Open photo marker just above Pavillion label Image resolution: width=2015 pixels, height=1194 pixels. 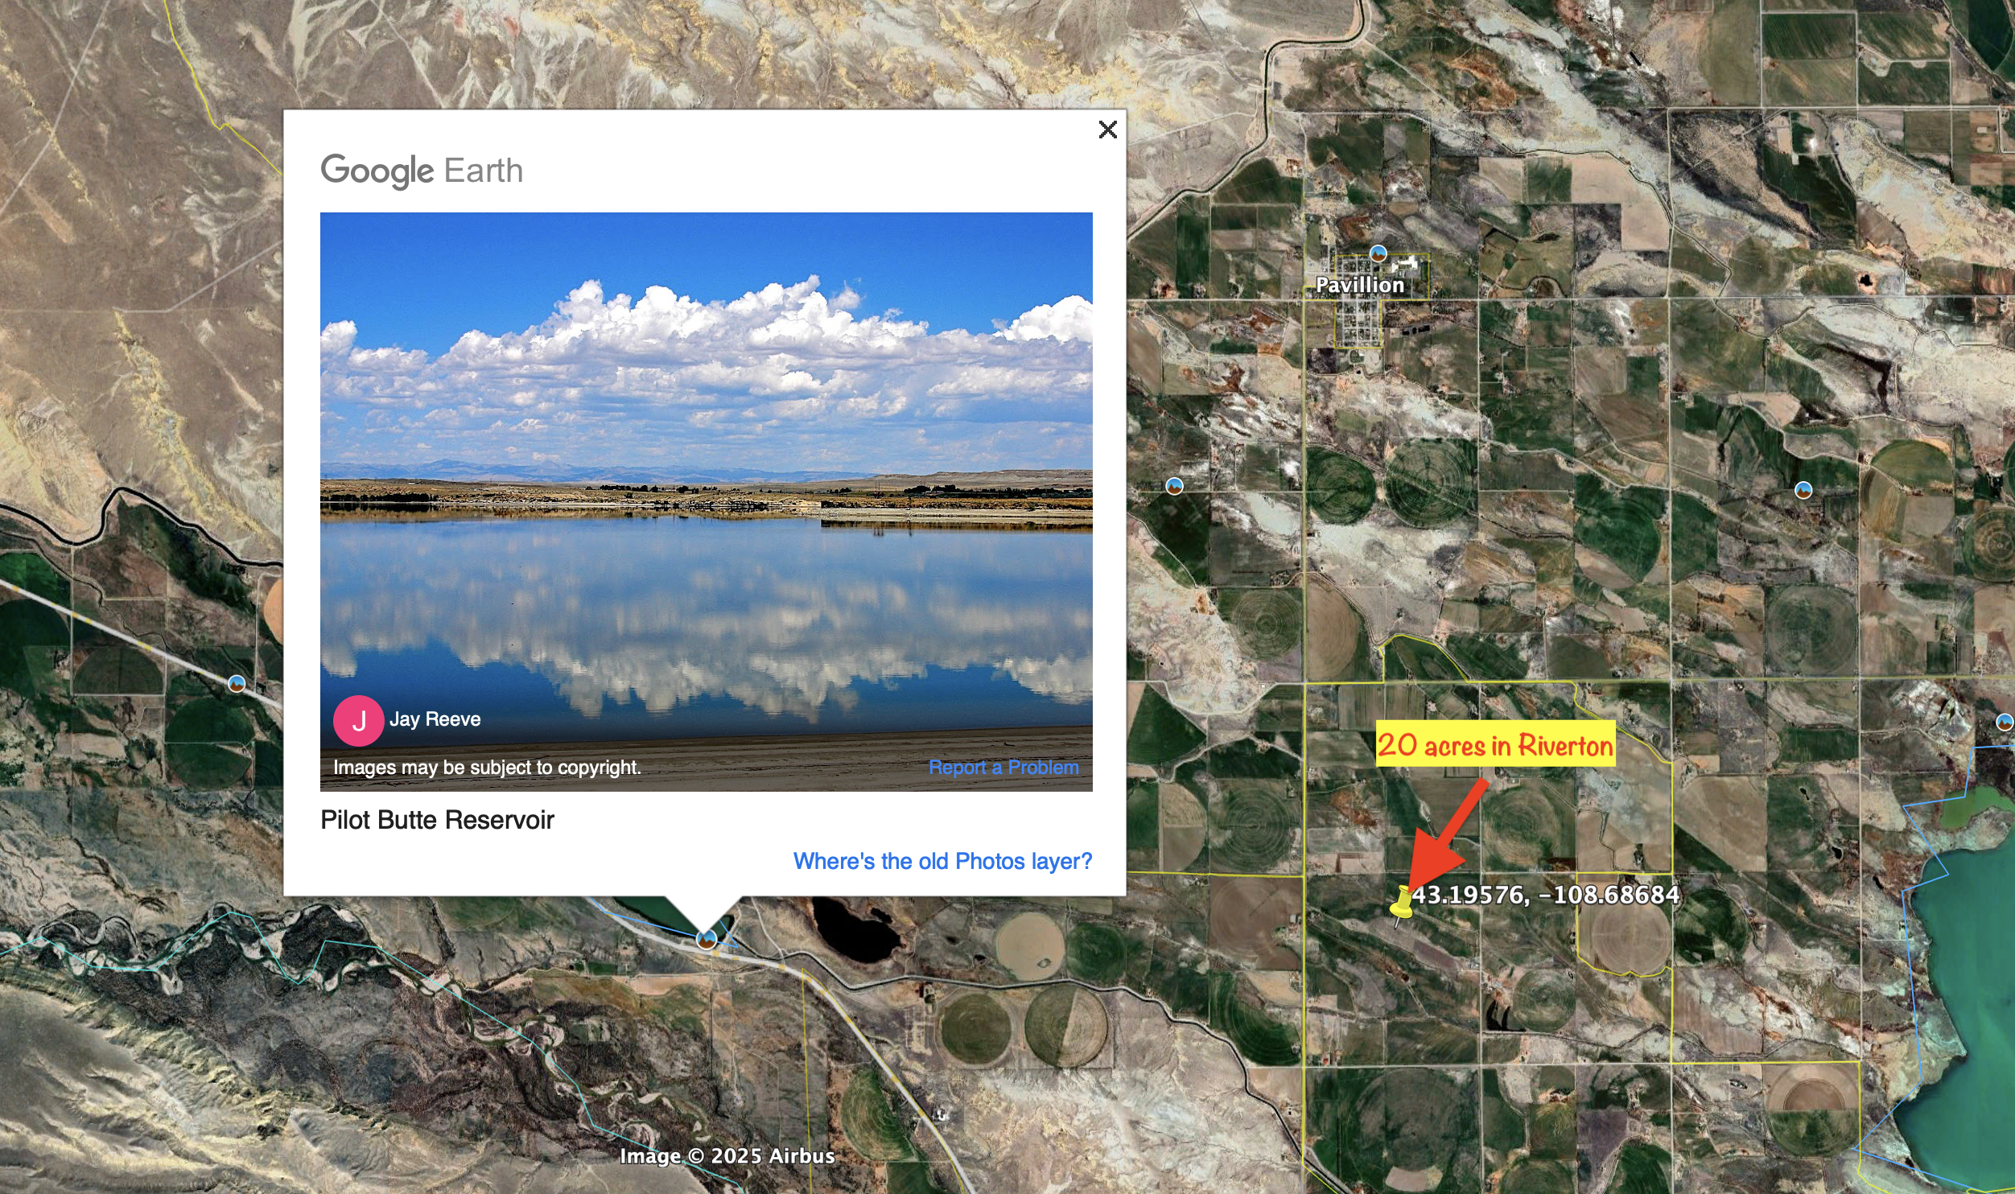point(1378,253)
